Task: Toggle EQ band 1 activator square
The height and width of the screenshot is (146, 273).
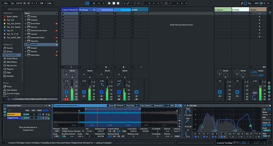Action: tap(195, 137)
